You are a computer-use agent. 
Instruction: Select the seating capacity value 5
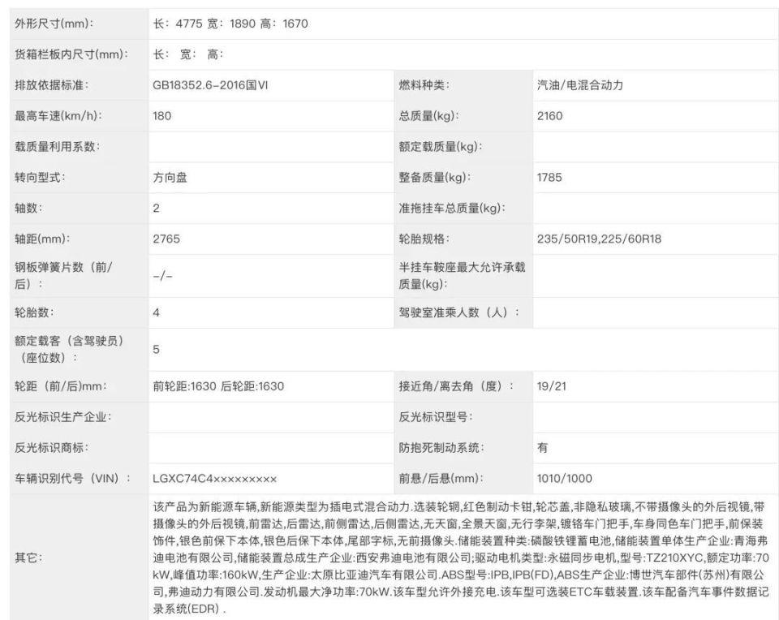coord(157,350)
